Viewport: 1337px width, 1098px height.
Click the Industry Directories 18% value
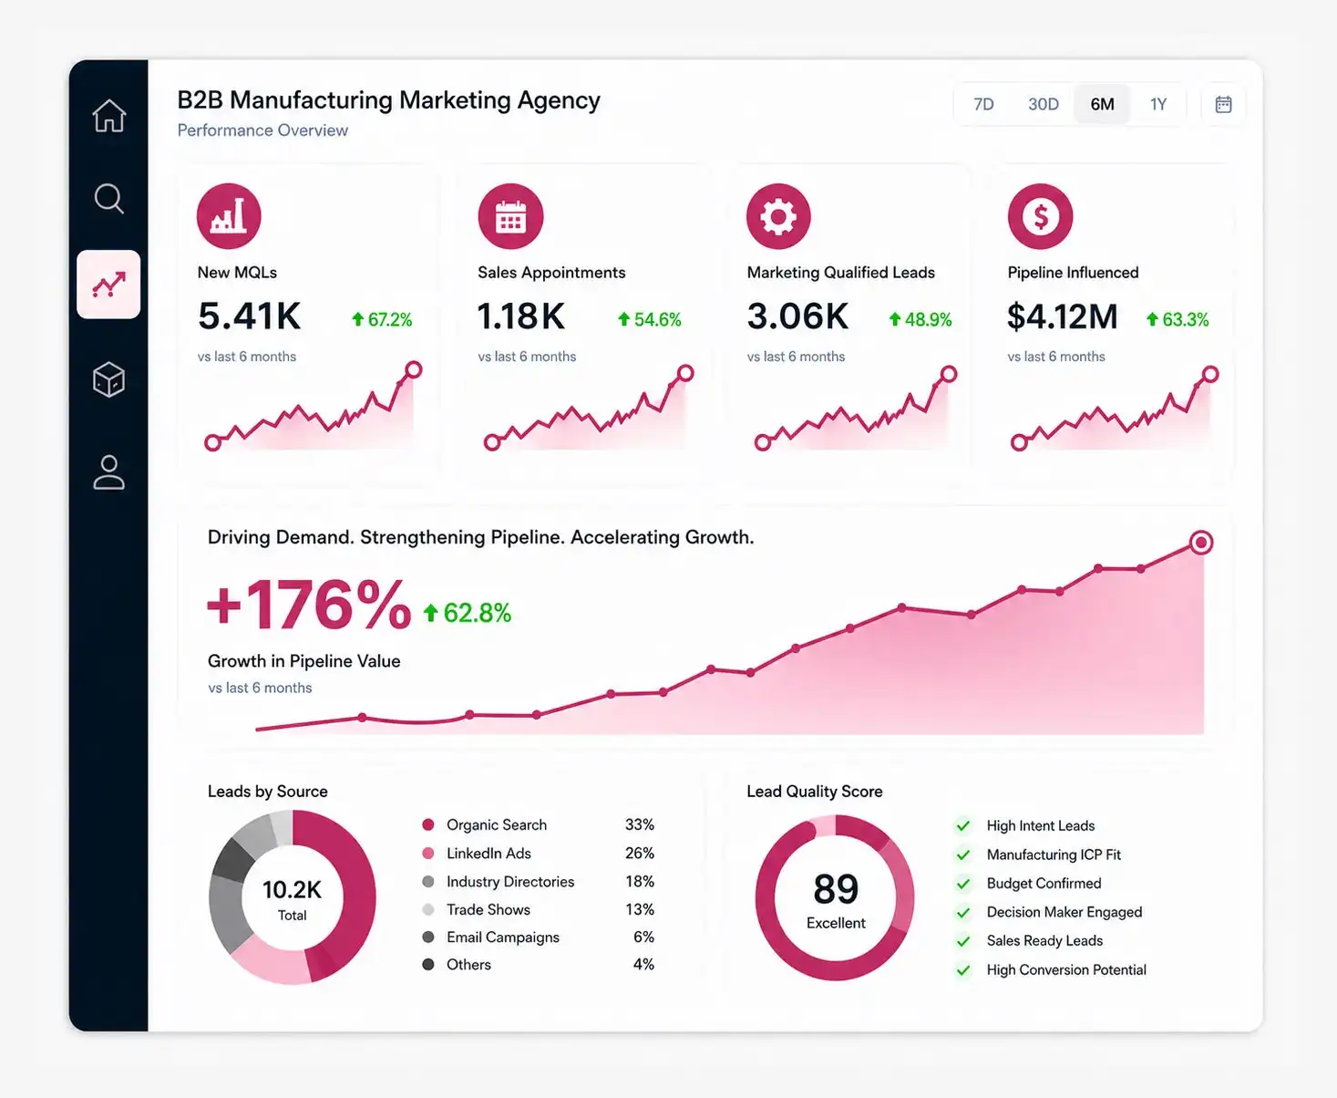639,881
